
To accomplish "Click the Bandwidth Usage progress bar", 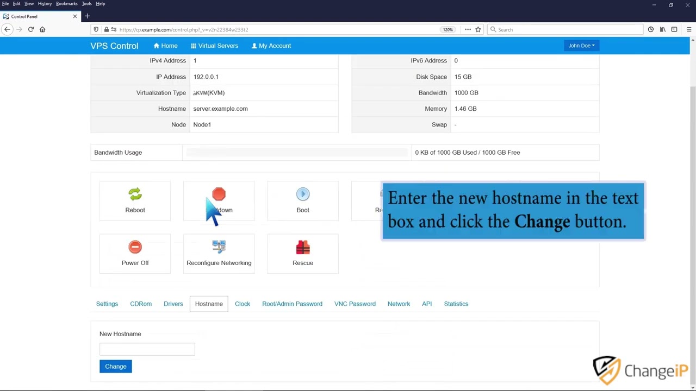I will tap(297, 153).
